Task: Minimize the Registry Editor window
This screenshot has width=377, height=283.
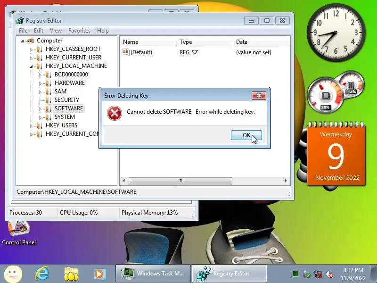Action: (x=251, y=21)
